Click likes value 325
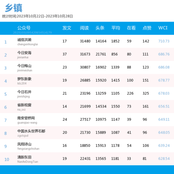The width and height of the screenshot is (174, 174). tap(146, 93)
